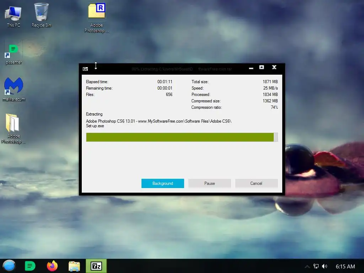
Task: Close the 7-Zip extraction dialog
Action: pos(274,67)
